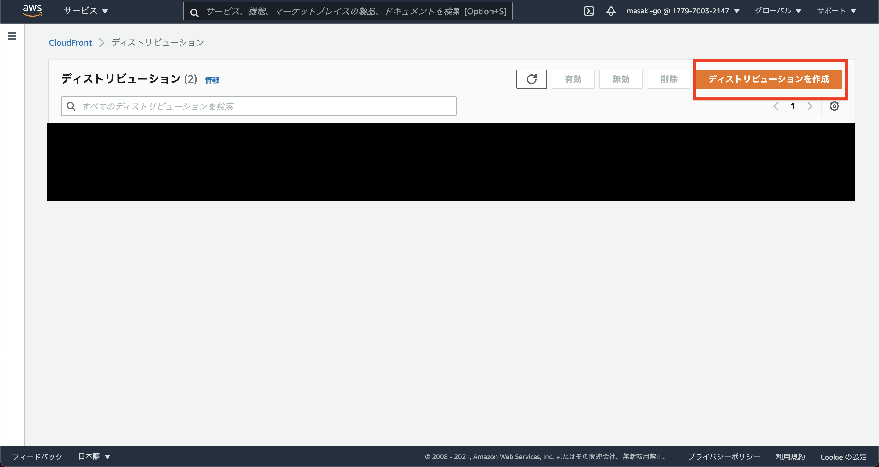The height and width of the screenshot is (467, 879).
Task: Open the CloudShell terminal icon
Action: click(x=589, y=11)
